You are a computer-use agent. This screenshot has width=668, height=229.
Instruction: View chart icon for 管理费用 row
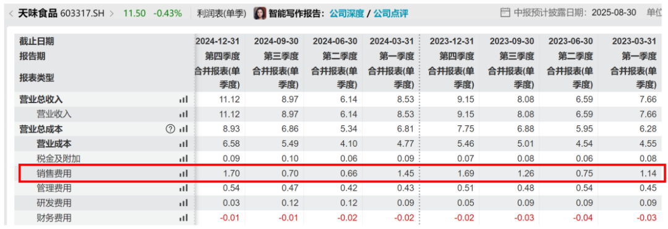click(x=183, y=188)
